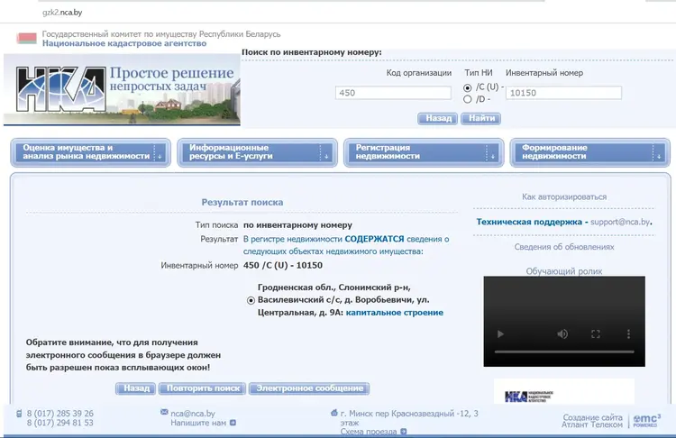Open the video in fullscreen
Screen dimensions: 676x438
(595, 333)
